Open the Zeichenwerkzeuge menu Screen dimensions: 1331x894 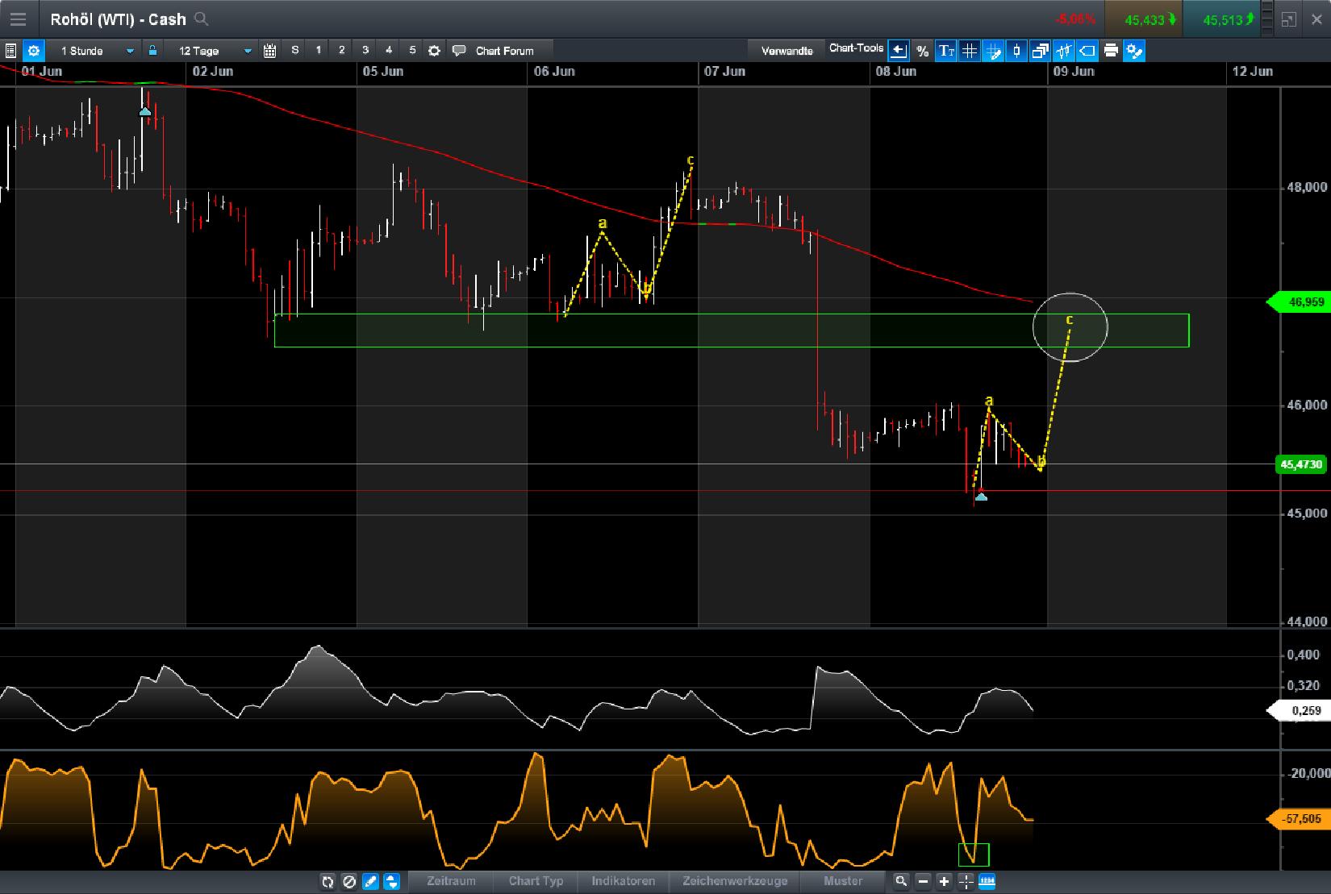click(x=734, y=882)
